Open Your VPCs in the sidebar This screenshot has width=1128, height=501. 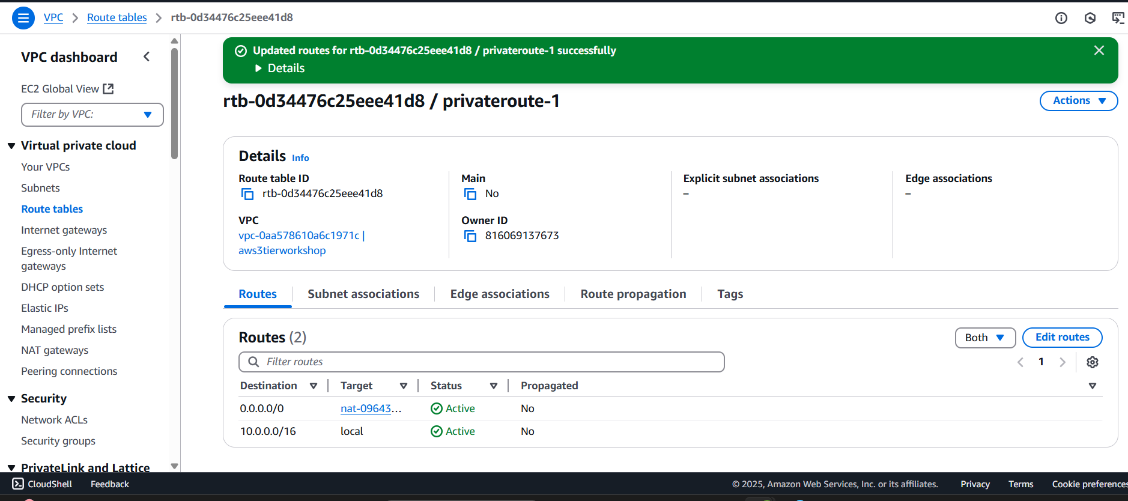[45, 167]
